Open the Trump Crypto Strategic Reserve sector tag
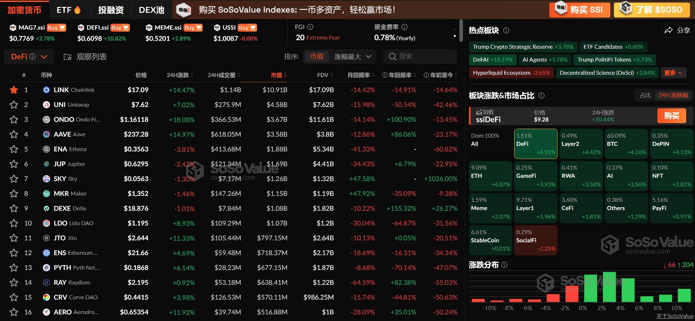Viewport: 695px width, 321px height. pos(523,47)
